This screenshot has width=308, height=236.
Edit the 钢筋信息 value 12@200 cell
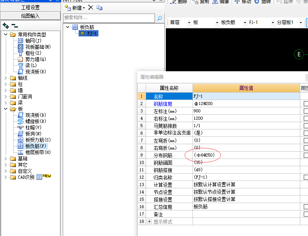[x=246, y=103]
